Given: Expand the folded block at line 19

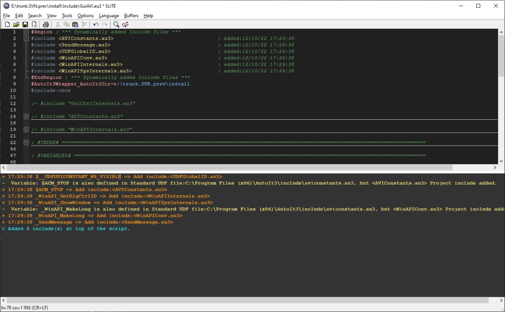Looking at the screenshot, I should click(26, 129).
